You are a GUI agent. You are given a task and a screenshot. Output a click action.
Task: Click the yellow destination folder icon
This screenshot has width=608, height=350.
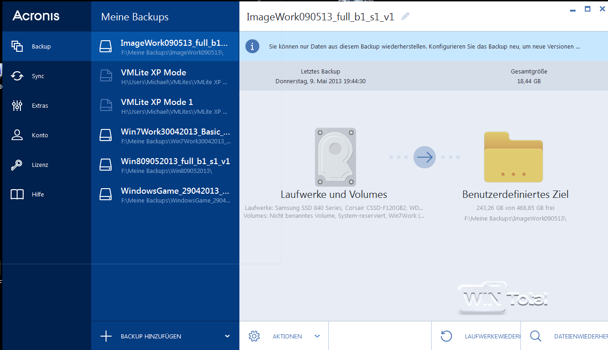(x=513, y=157)
